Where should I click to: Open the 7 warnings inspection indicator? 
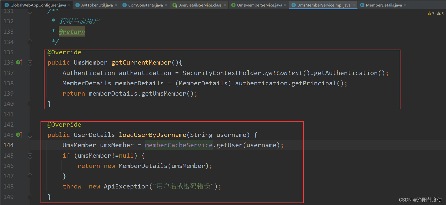pyautogui.click(x=431, y=14)
